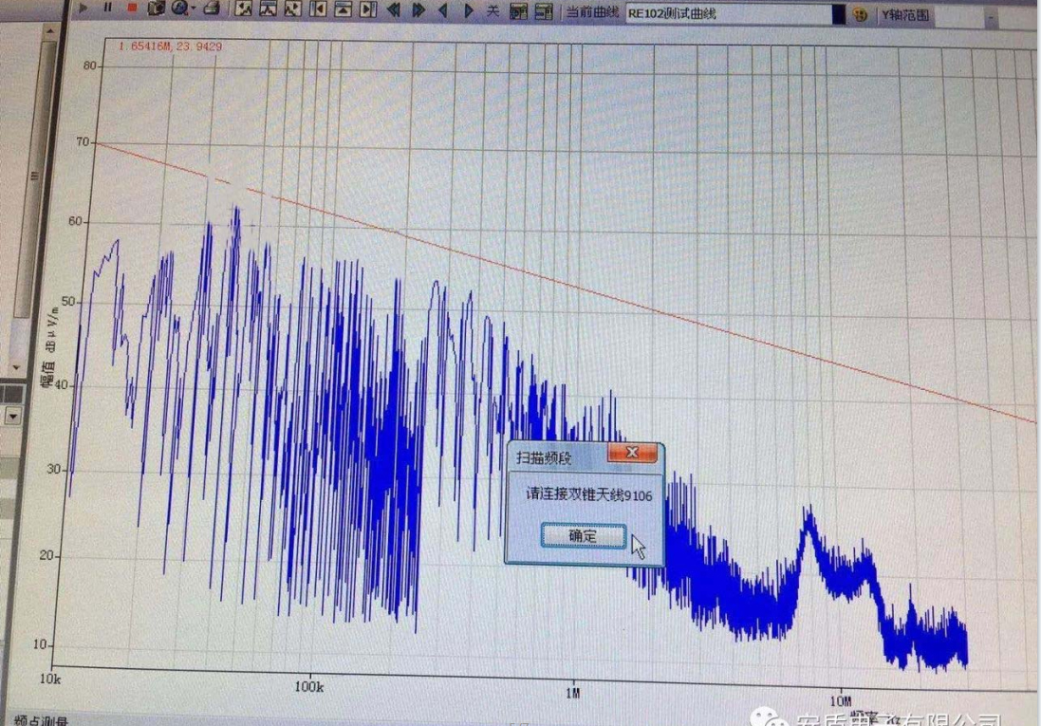Click the double-right fast-forward arrows icon
1041x726 pixels.
418,11
